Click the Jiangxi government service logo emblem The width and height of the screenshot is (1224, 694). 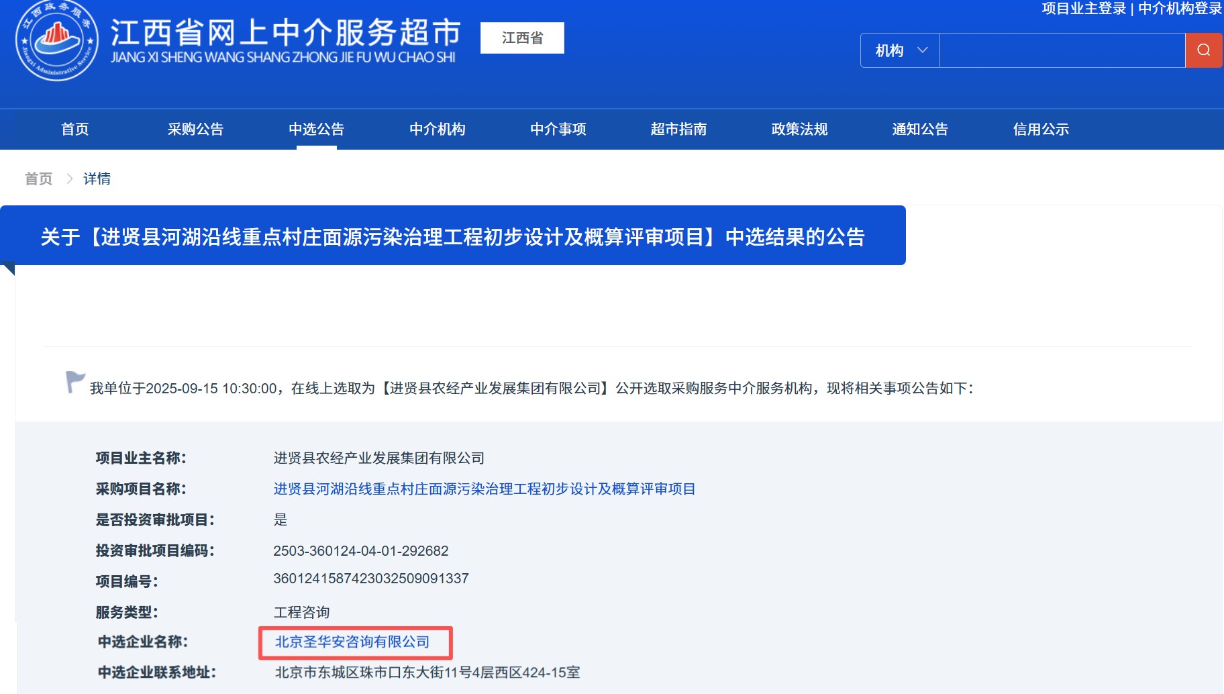pos(57,40)
